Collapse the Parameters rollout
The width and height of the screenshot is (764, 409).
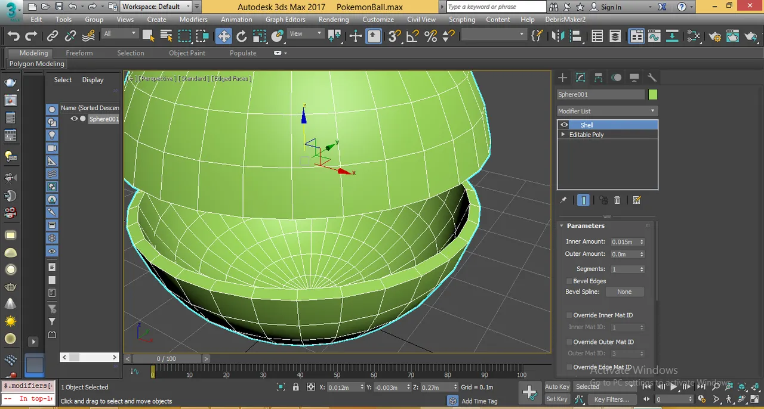pos(562,225)
